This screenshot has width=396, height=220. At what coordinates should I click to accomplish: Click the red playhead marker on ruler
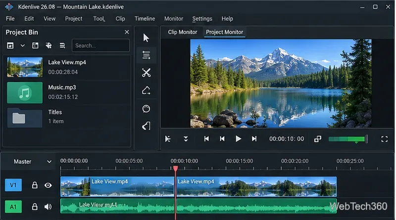[x=176, y=169]
